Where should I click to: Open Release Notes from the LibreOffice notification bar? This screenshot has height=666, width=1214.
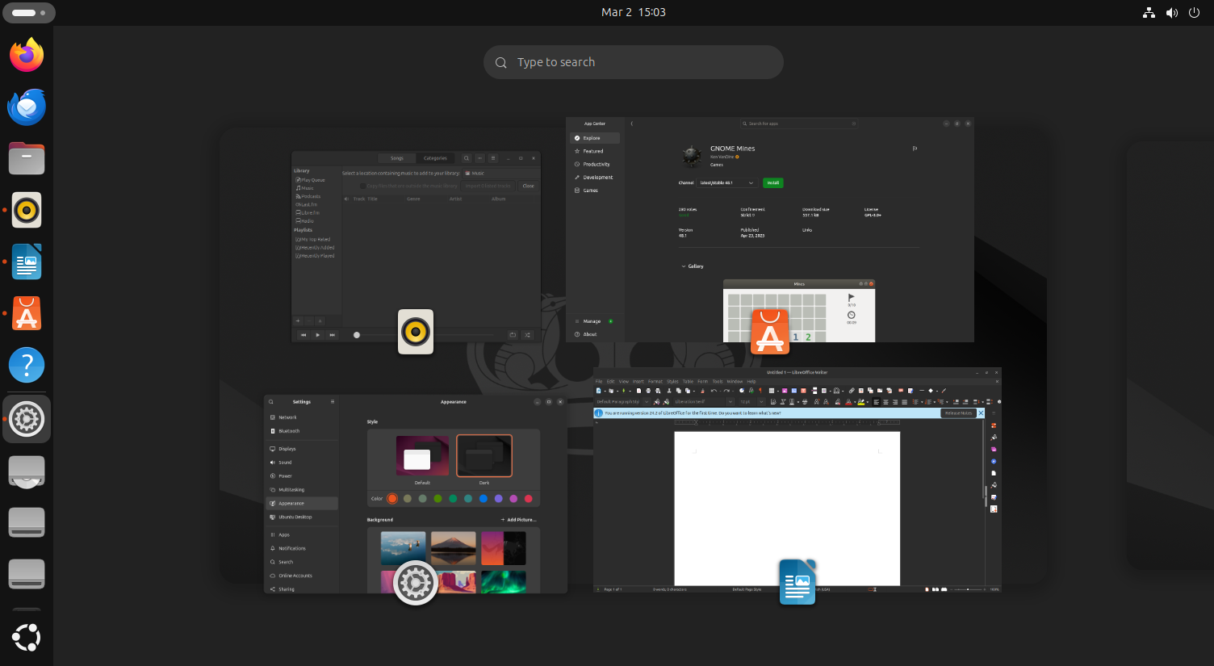[x=960, y=413]
